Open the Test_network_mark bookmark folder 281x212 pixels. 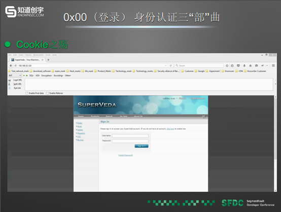[18, 71]
